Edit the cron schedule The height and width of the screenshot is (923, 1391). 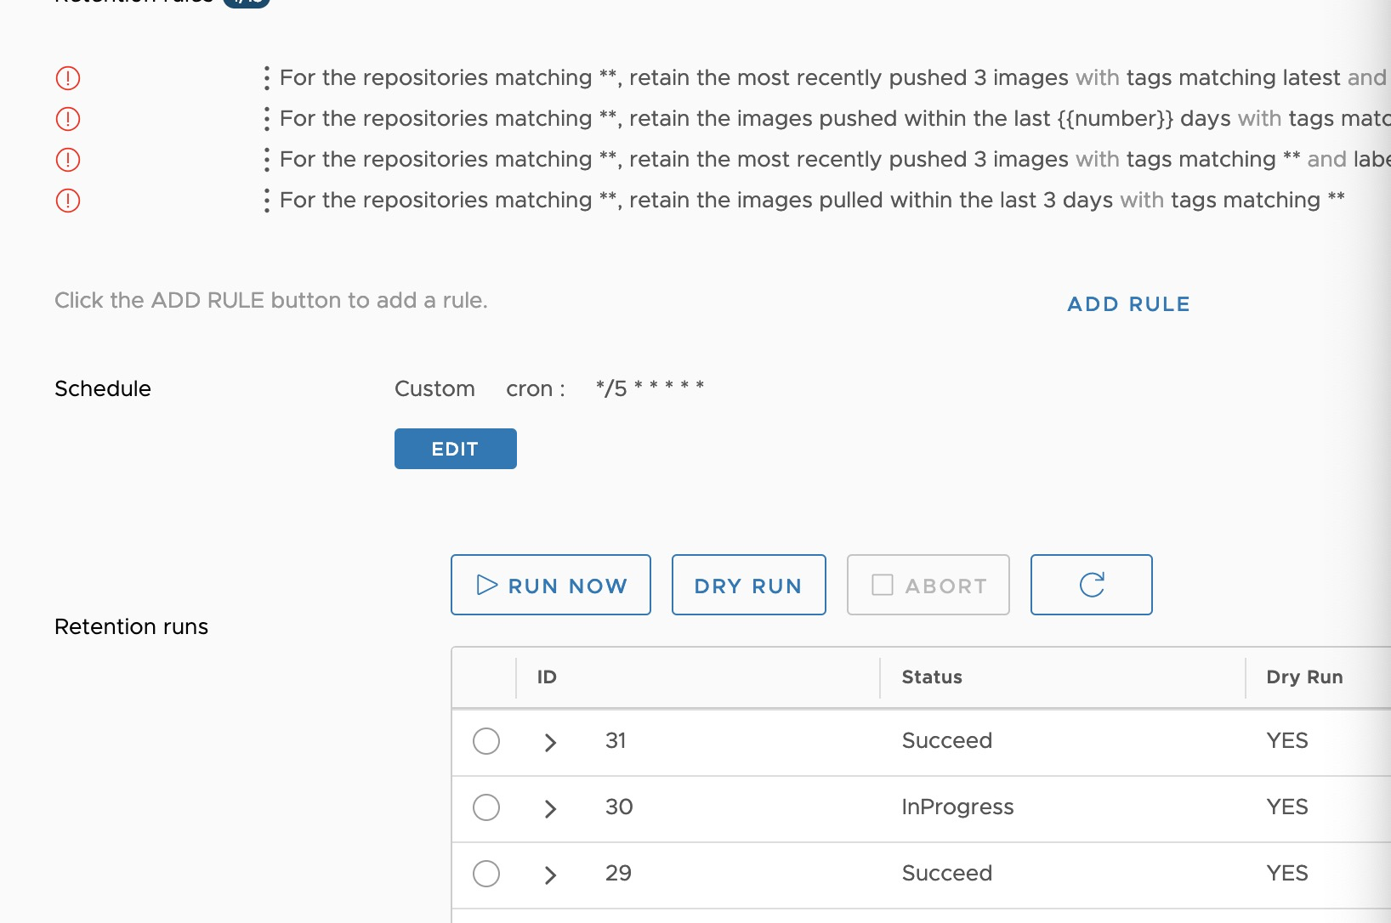point(455,449)
